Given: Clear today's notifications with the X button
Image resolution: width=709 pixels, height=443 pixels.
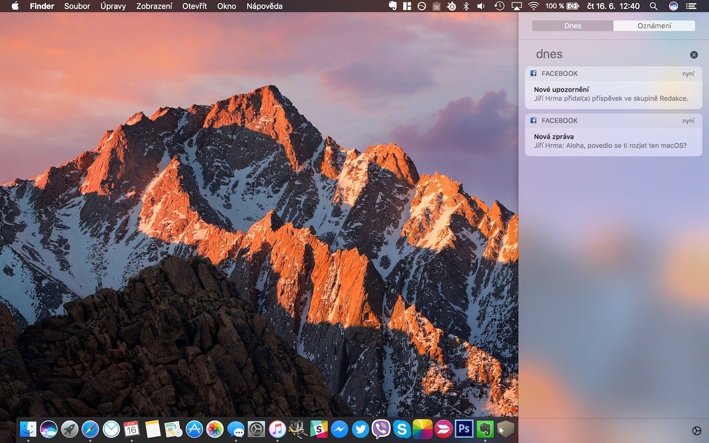Looking at the screenshot, I should click(693, 55).
